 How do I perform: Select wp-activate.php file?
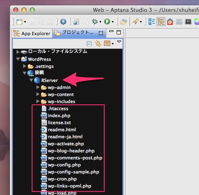click(x=66, y=144)
